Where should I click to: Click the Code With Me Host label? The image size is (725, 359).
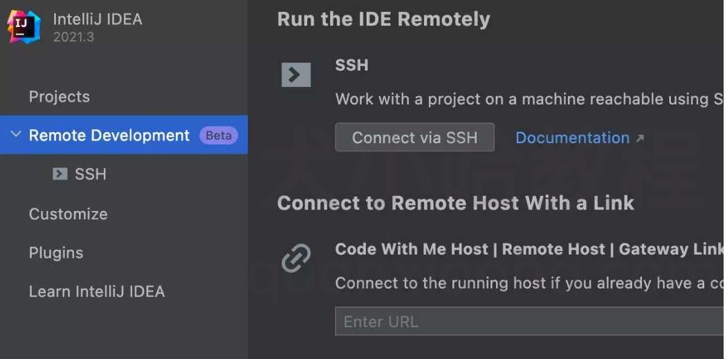pos(412,249)
